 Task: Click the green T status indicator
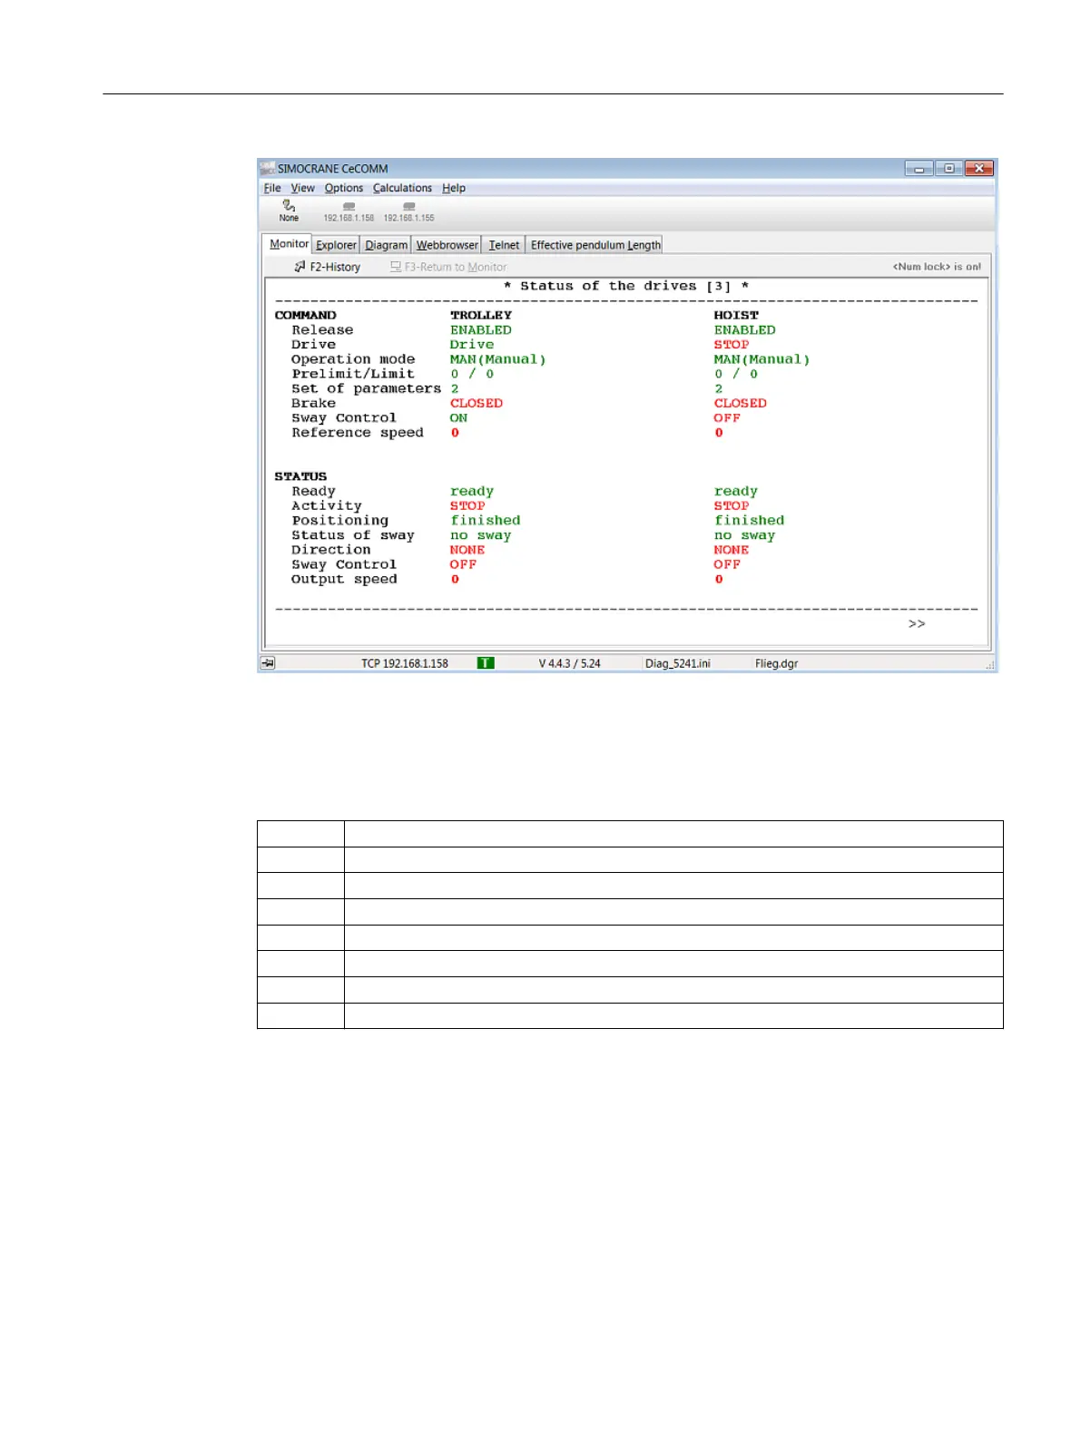(x=486, y=663)
